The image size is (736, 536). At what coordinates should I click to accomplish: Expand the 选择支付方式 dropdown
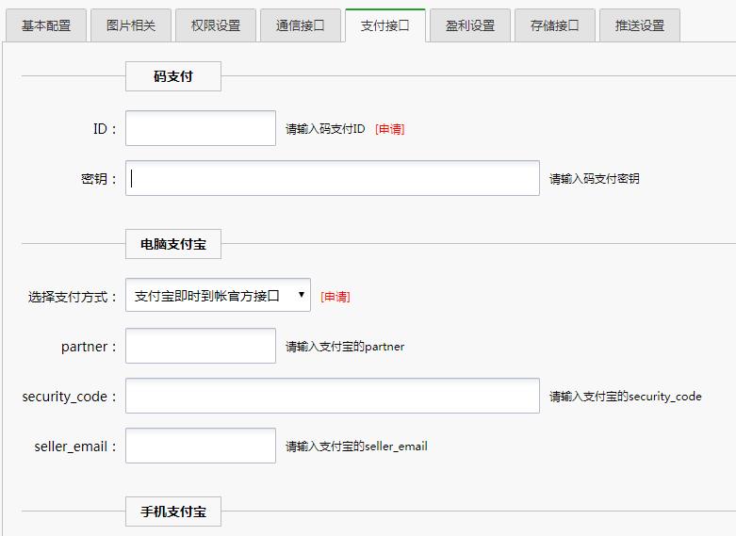pos(218,295)
